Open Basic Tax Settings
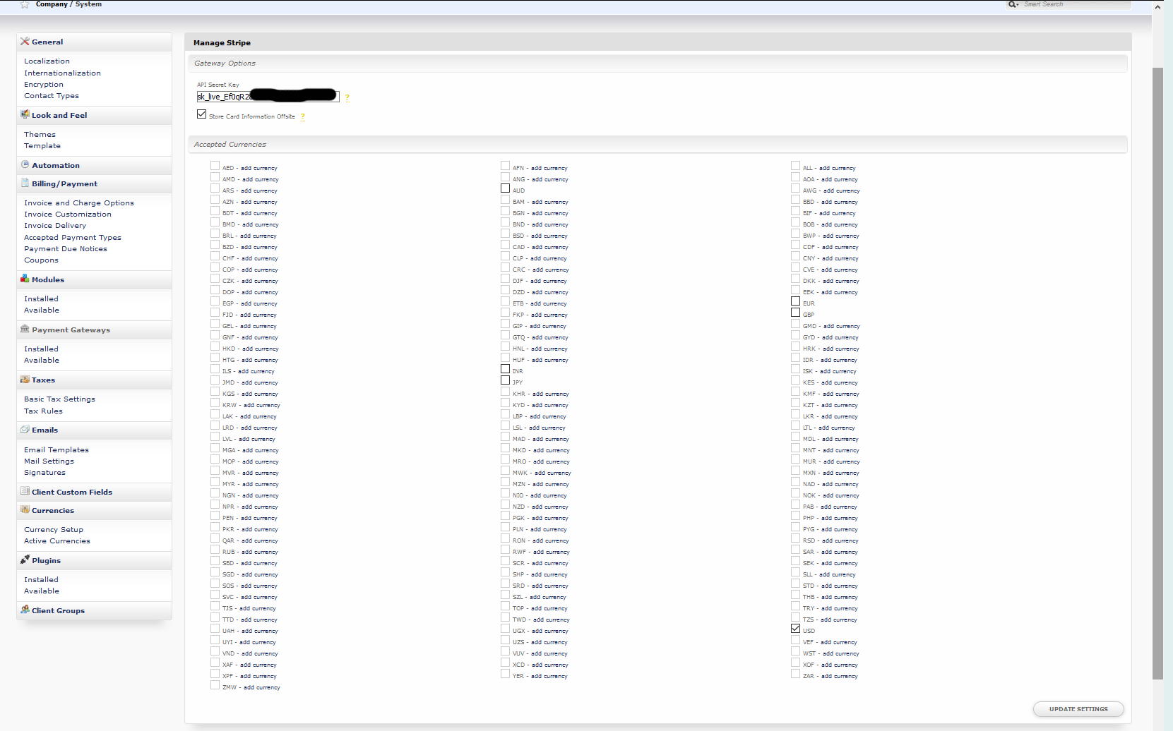This screenshot has width=1173, height=731. tap(59, 399)
